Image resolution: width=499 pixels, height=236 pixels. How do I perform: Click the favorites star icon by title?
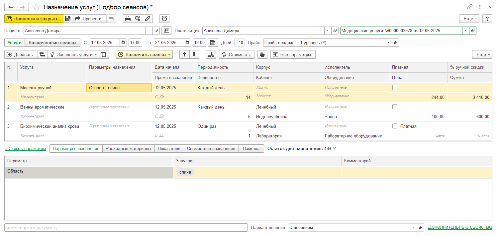pyautogui.click(x=37, y=7)
